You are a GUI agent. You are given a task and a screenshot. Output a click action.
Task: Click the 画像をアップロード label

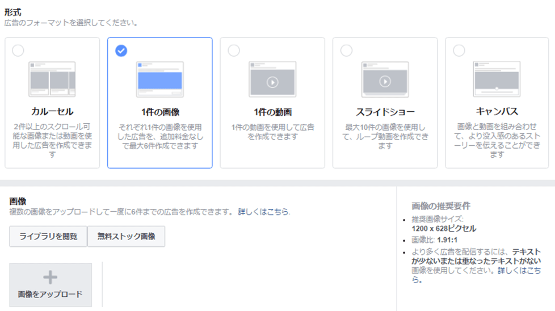[51, 294]
